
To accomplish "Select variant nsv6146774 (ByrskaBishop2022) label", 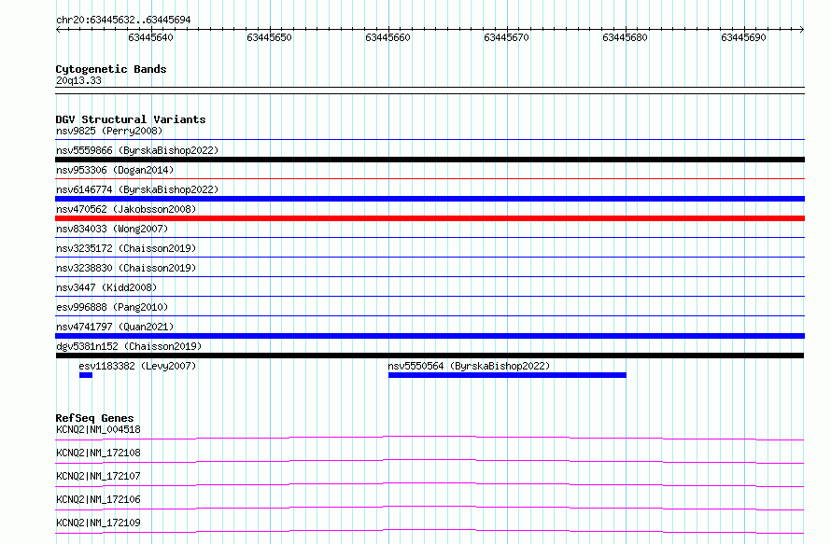I will point(137,189).
